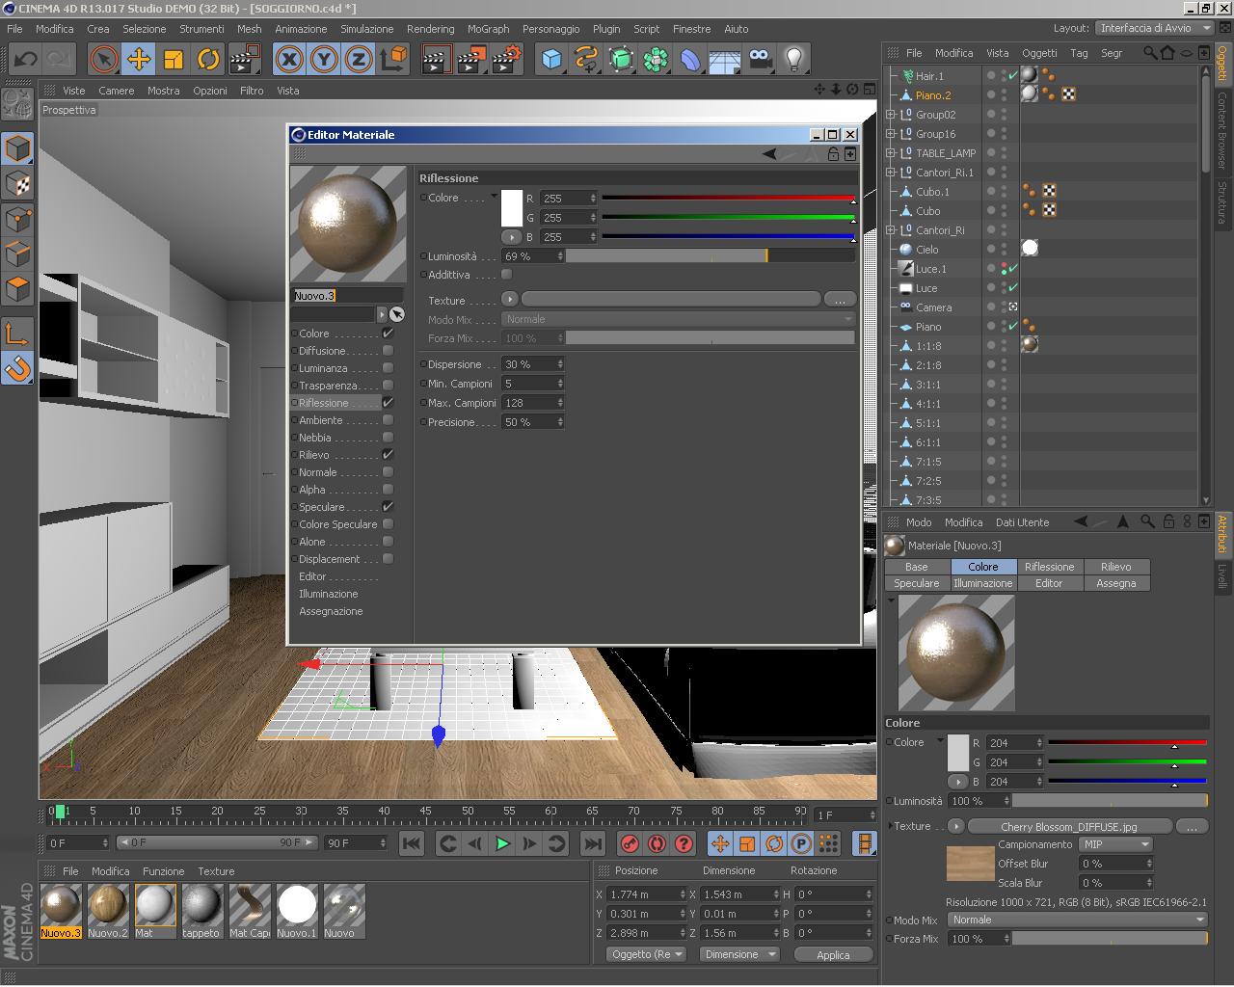Enable the Luminanza channel checkbox
Image resolution: width=1234 pixels, height=987 pixels.
(x=388, y=368)
